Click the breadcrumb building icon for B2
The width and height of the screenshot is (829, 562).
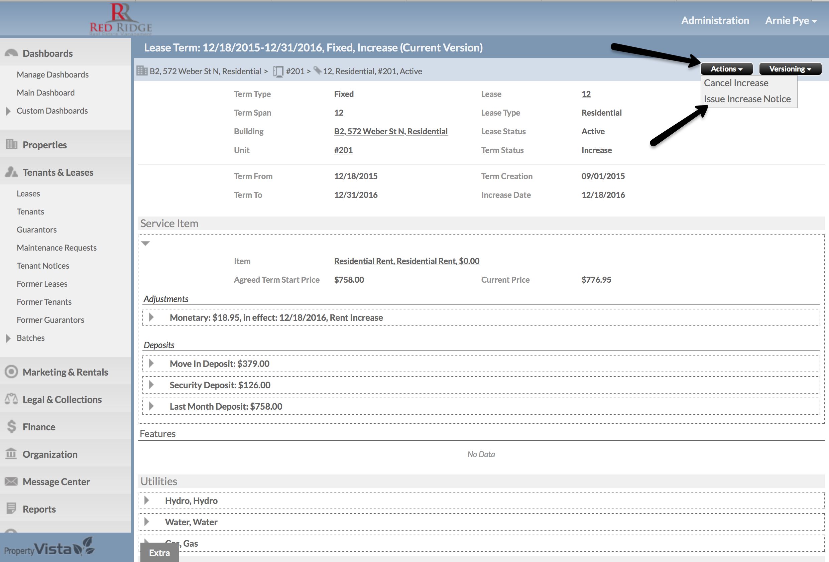click(142, 71)
